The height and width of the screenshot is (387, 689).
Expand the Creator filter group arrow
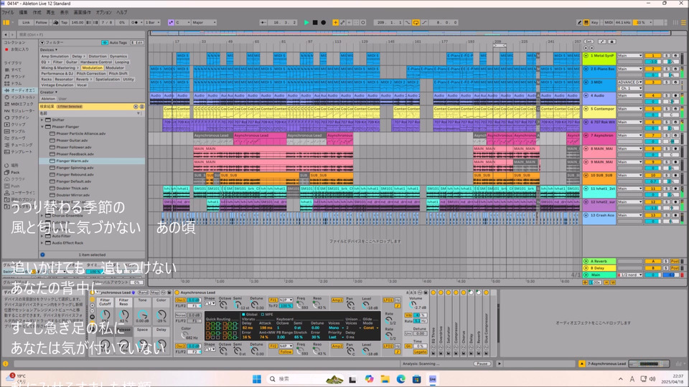tap(56, 92)
